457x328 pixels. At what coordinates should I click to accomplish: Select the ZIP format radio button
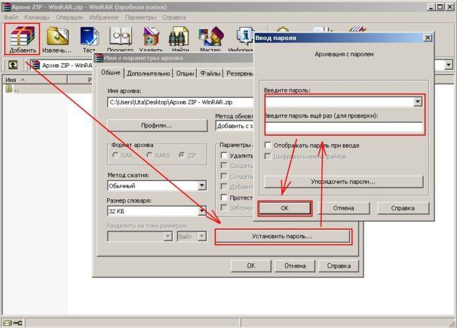coord(182,155)
